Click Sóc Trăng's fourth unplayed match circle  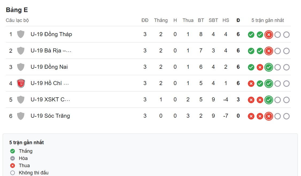277,116
